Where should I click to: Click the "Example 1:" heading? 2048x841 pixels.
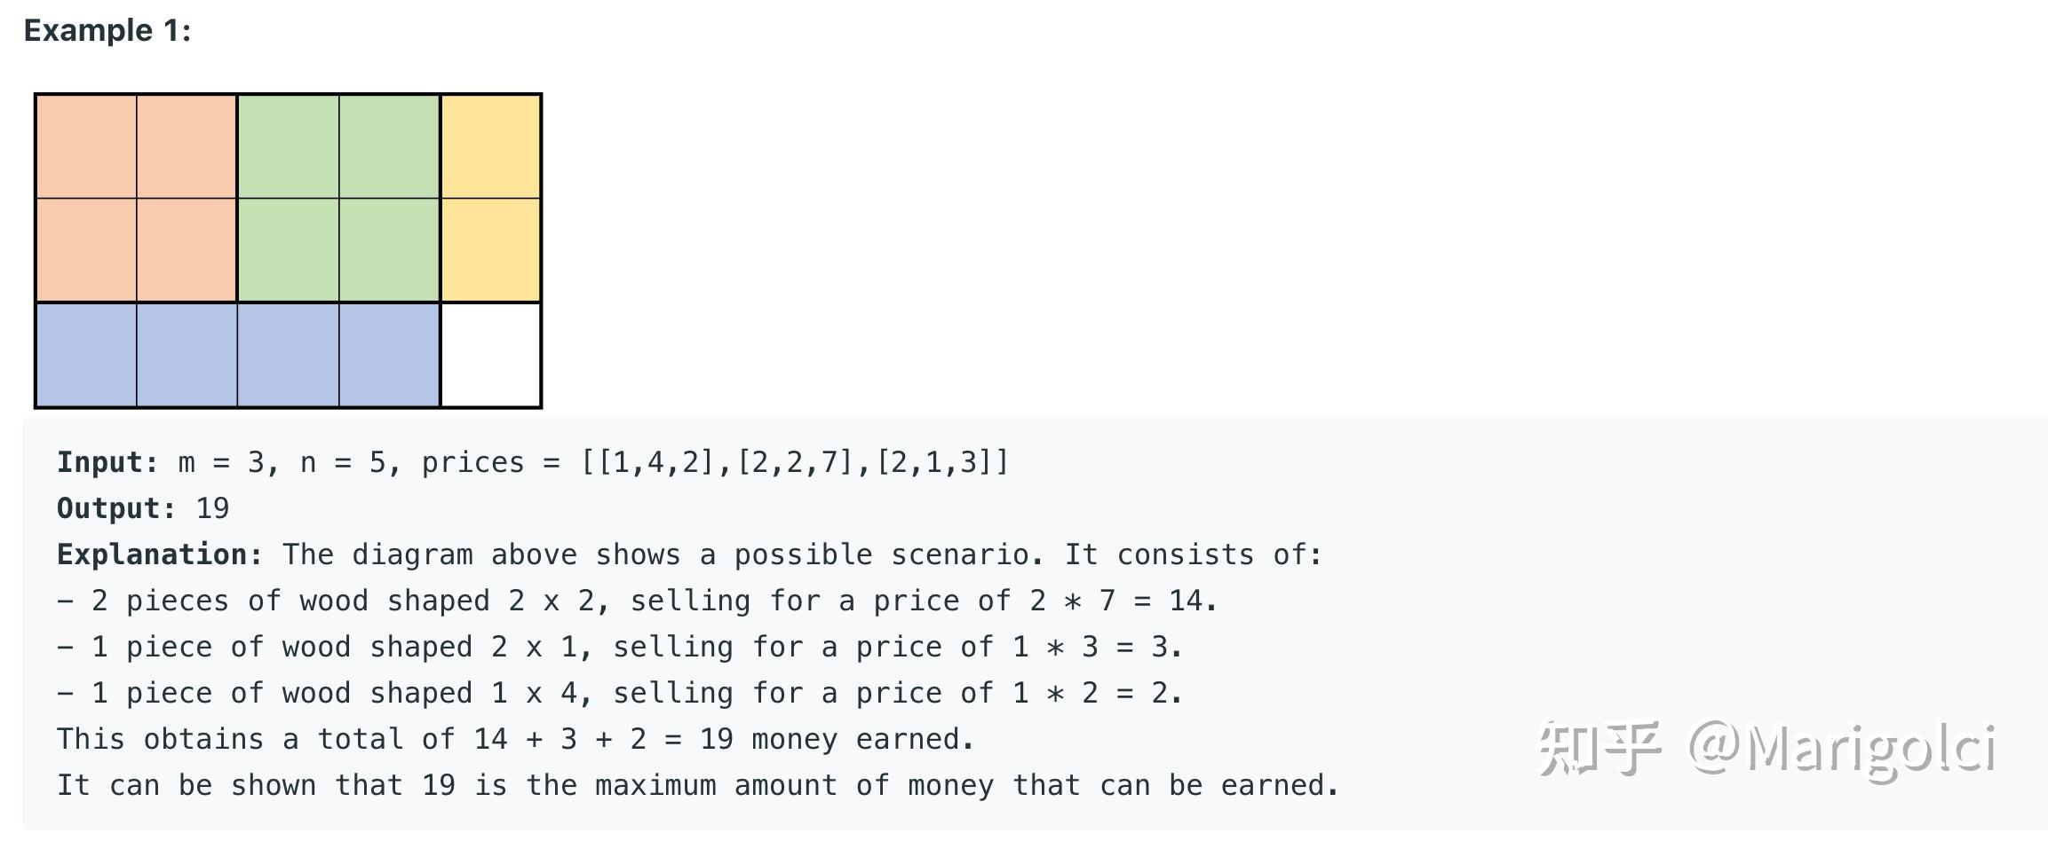pyautogui.click(x=107, y=31)
